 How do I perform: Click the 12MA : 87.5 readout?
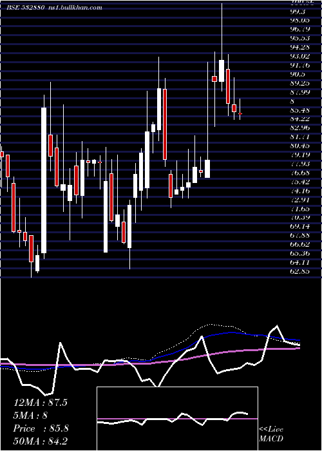[x=41, y=403]
